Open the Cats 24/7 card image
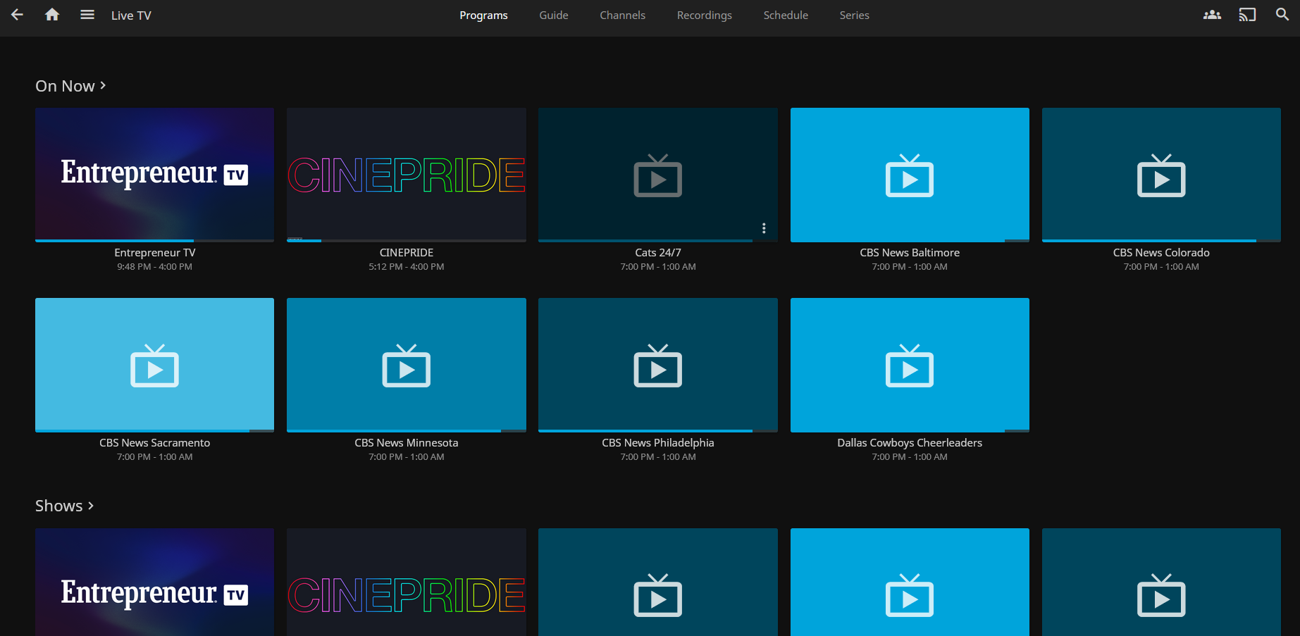Screen dimensions: 1300x636 point(658,175)
